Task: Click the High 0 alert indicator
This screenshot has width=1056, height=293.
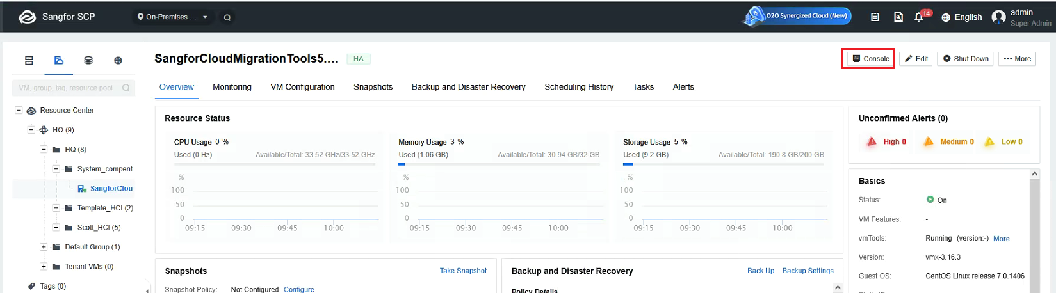Action: click(886, 141)
